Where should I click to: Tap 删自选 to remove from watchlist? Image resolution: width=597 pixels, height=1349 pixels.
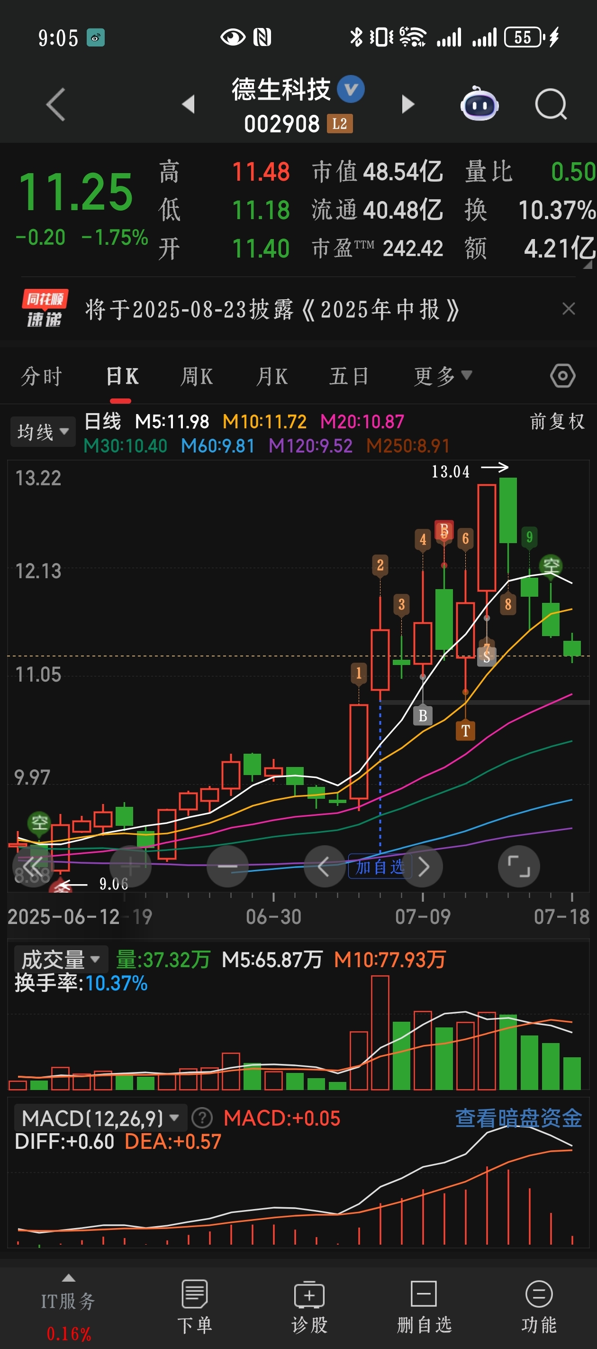point(424,1307)
